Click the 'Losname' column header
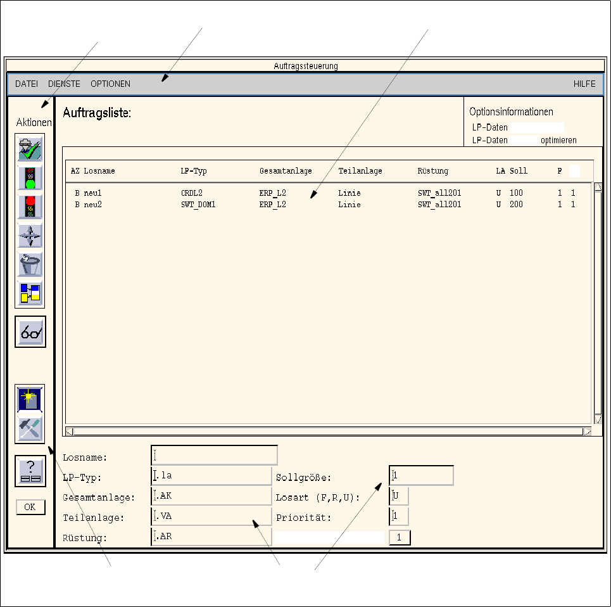The width and height of the screenshot is (611, 607). click(x=99, y=170)
